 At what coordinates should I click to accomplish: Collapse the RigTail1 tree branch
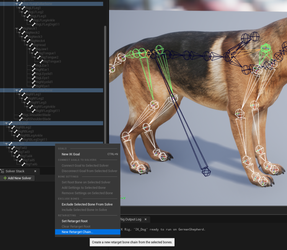6,144
